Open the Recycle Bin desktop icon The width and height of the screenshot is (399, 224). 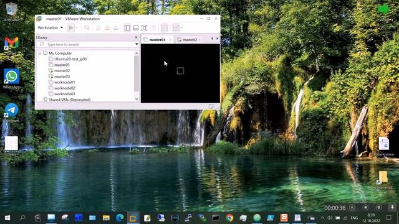11,11
